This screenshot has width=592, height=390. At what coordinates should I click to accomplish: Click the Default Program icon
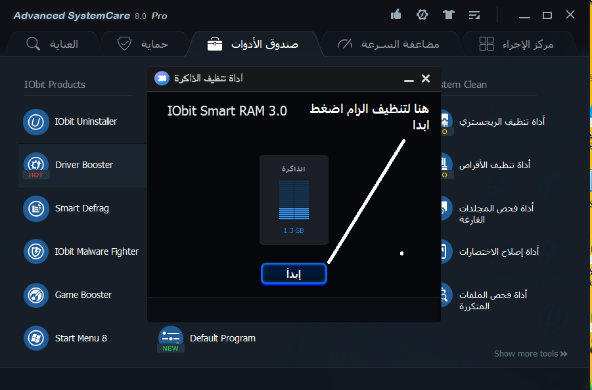(x=171, y=337)
